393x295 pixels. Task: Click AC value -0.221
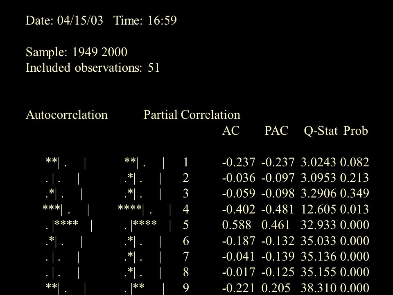point(238,288)
